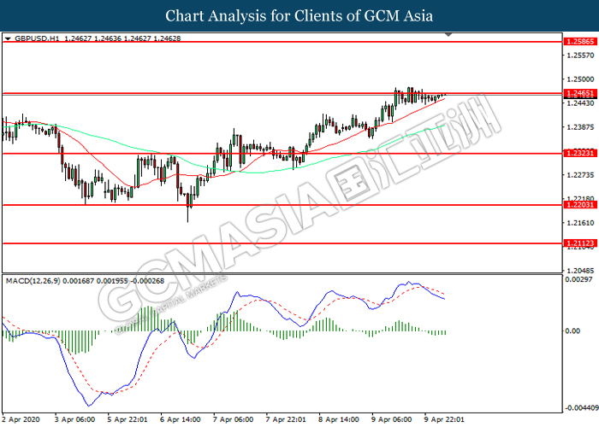The width and height of the screenshot is (599, 427).
Task: Click the 5 Apr 22:01 time label
Action: [128, 420]
